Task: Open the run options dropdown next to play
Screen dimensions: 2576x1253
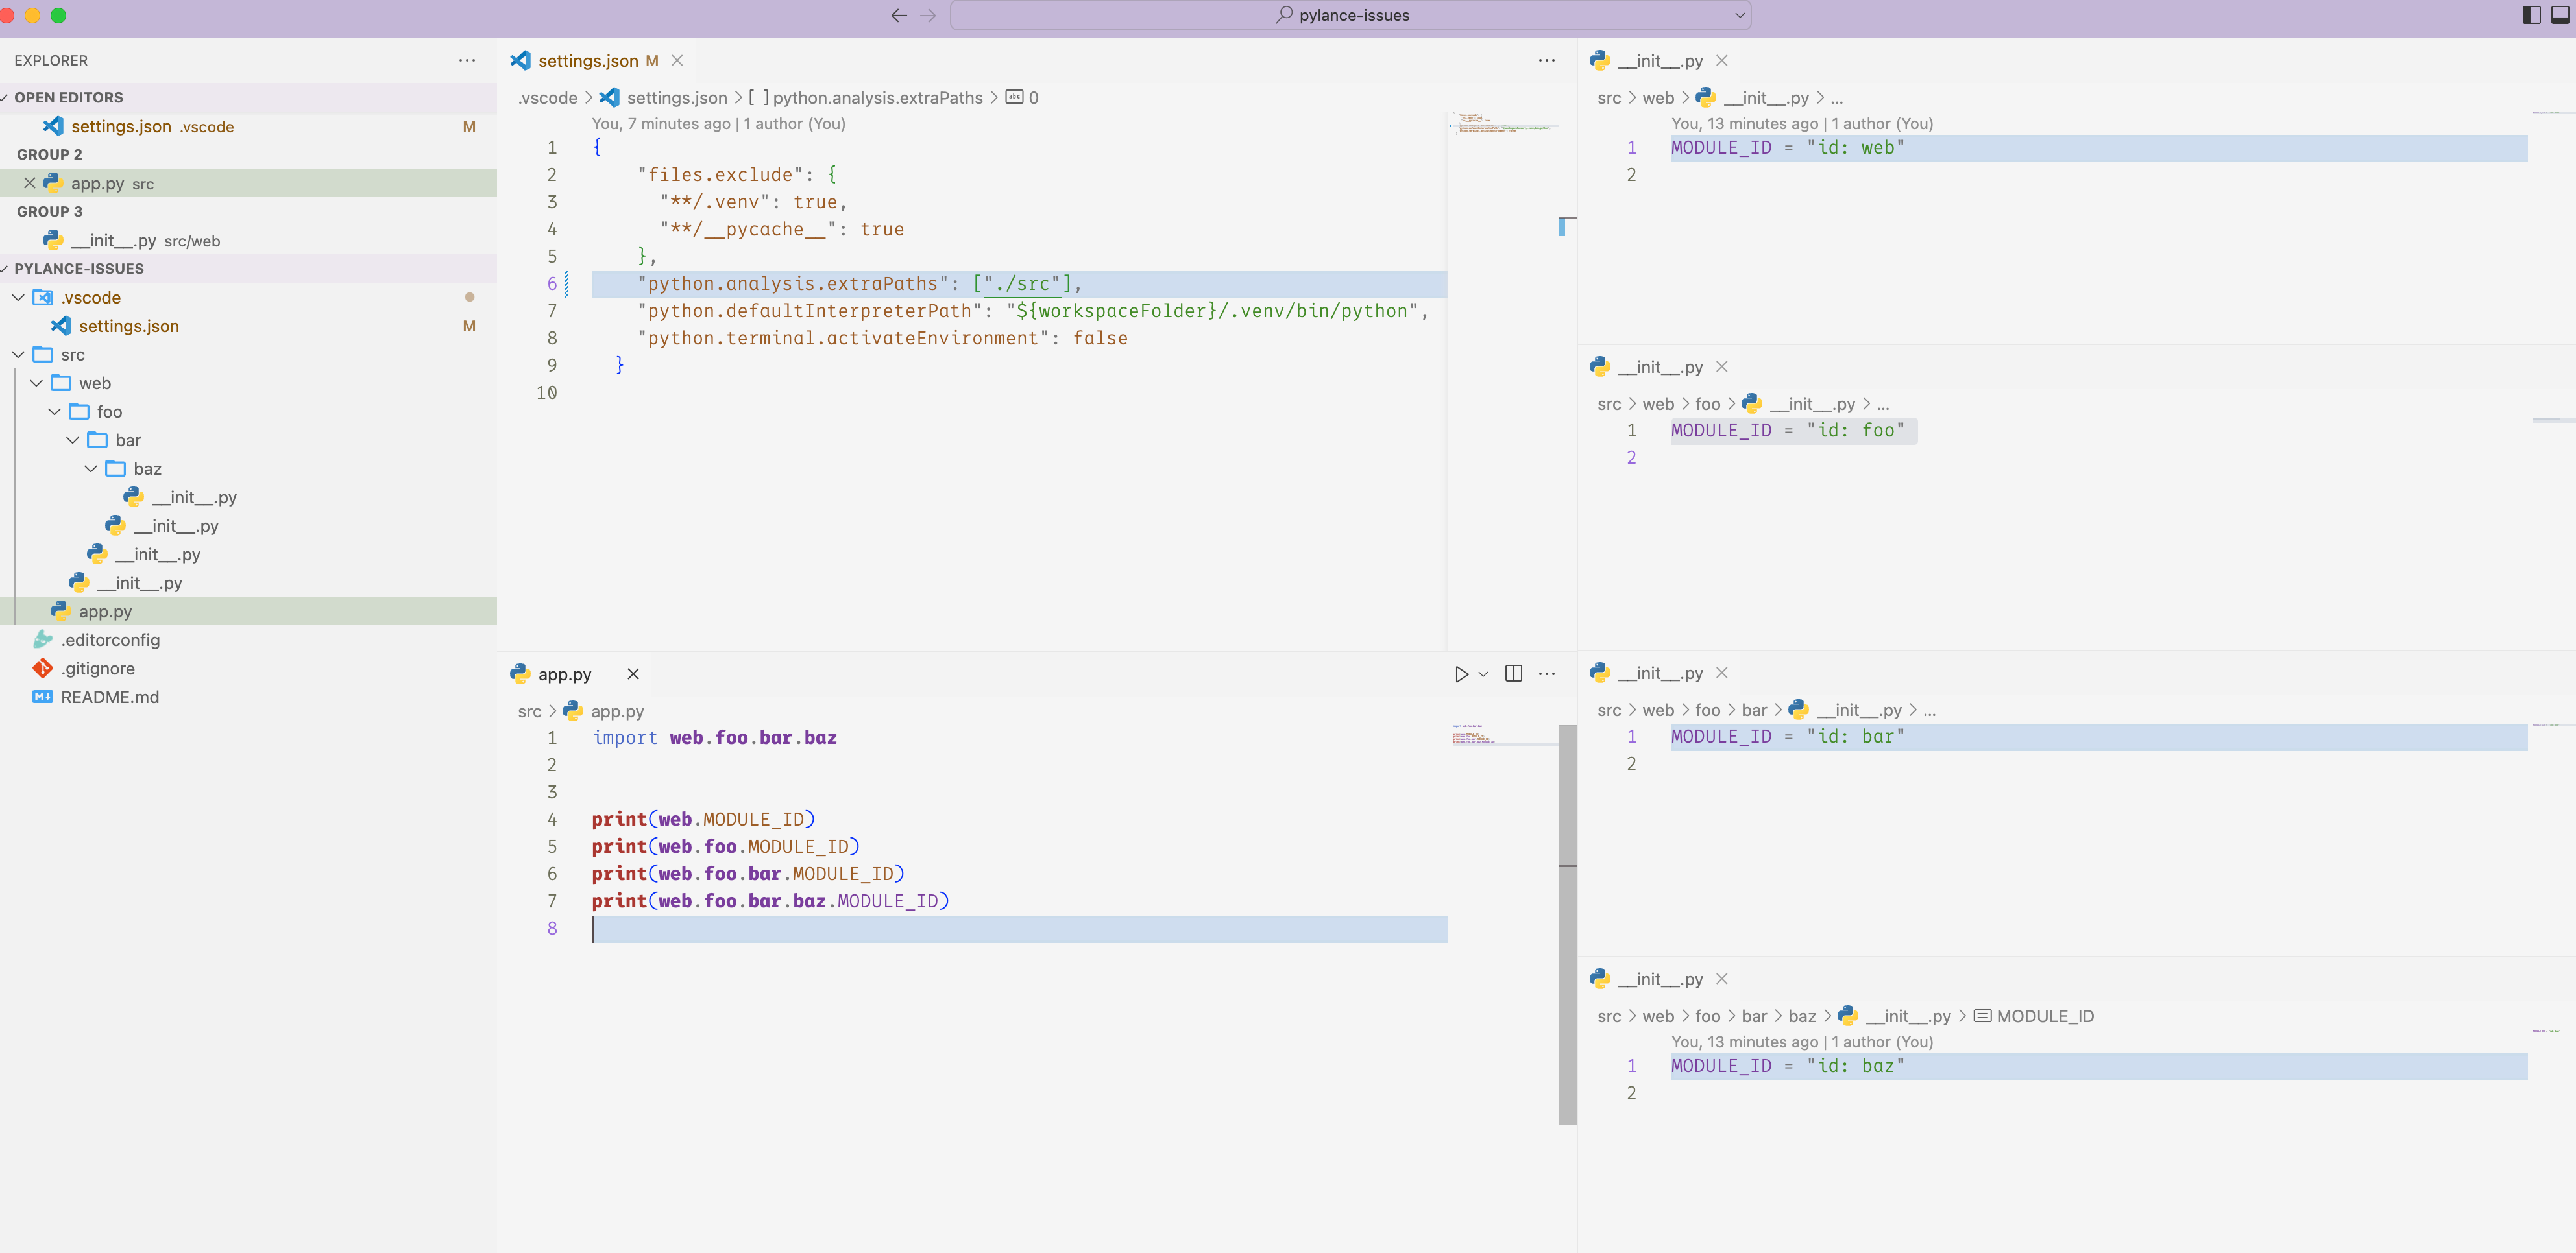Action: 1483,674
